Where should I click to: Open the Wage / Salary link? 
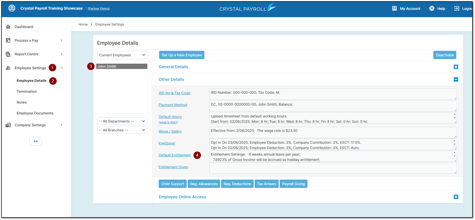170,131
